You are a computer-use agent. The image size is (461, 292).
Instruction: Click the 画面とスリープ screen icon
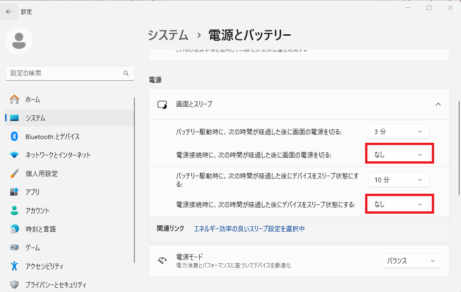coord(162,104)
